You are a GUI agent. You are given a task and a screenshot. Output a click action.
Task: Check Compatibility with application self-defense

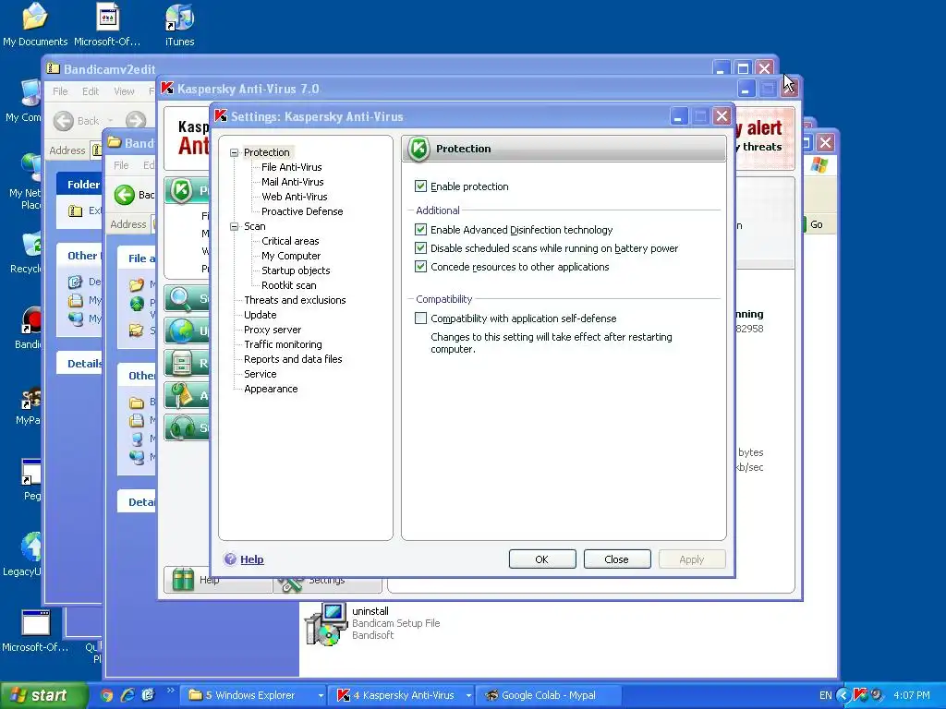(420, 318)
